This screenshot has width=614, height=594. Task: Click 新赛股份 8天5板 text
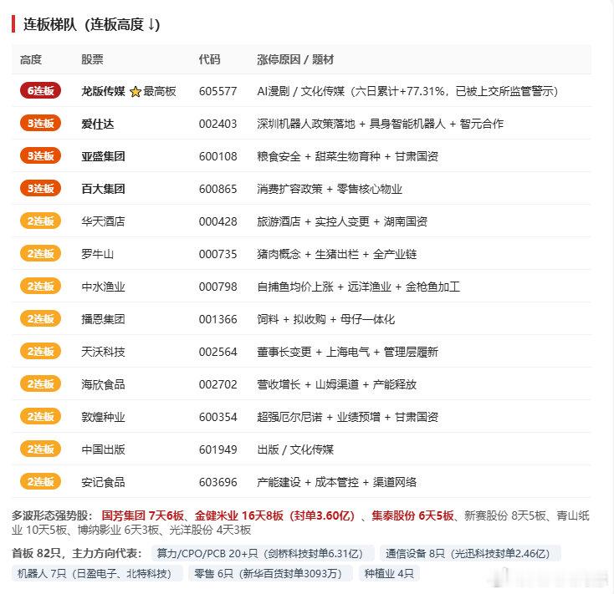pos(505,515)
